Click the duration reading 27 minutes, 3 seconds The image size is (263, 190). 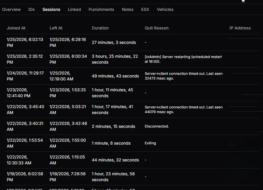click(114, 42)
